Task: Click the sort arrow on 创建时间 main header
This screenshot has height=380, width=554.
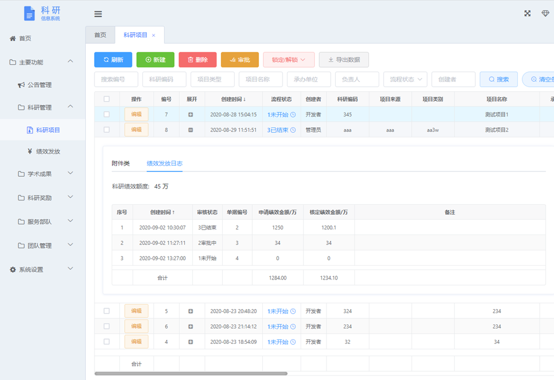Action: click(x=244, y=99)
